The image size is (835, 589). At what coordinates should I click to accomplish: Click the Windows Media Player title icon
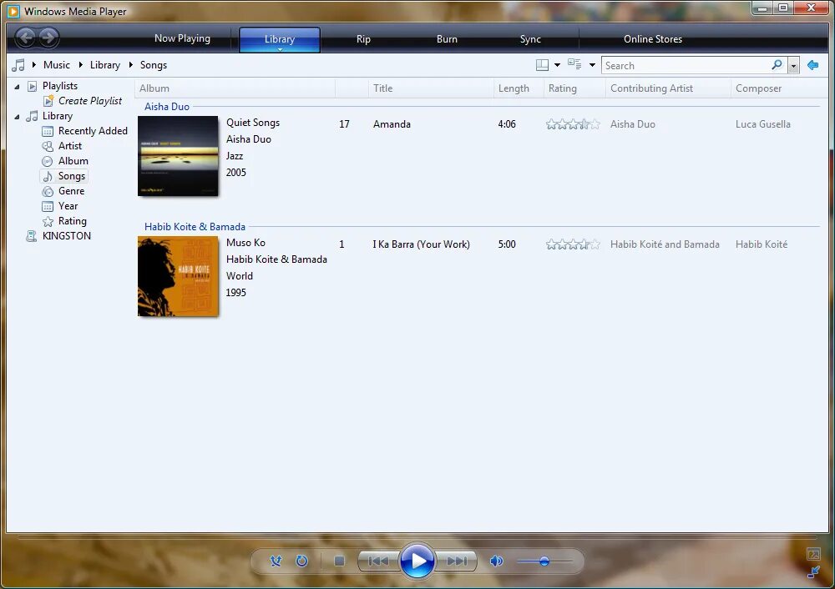[x=13, y=11]
